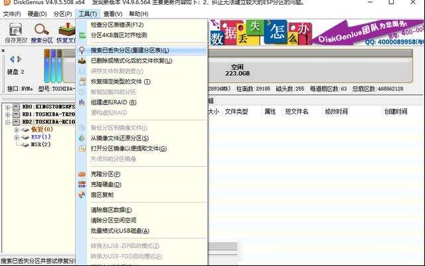This screenshot has width=425, height=266.
Task: Collapse the HD2 TOSHIBA-RC10 tree node
Action: point(7,122)
